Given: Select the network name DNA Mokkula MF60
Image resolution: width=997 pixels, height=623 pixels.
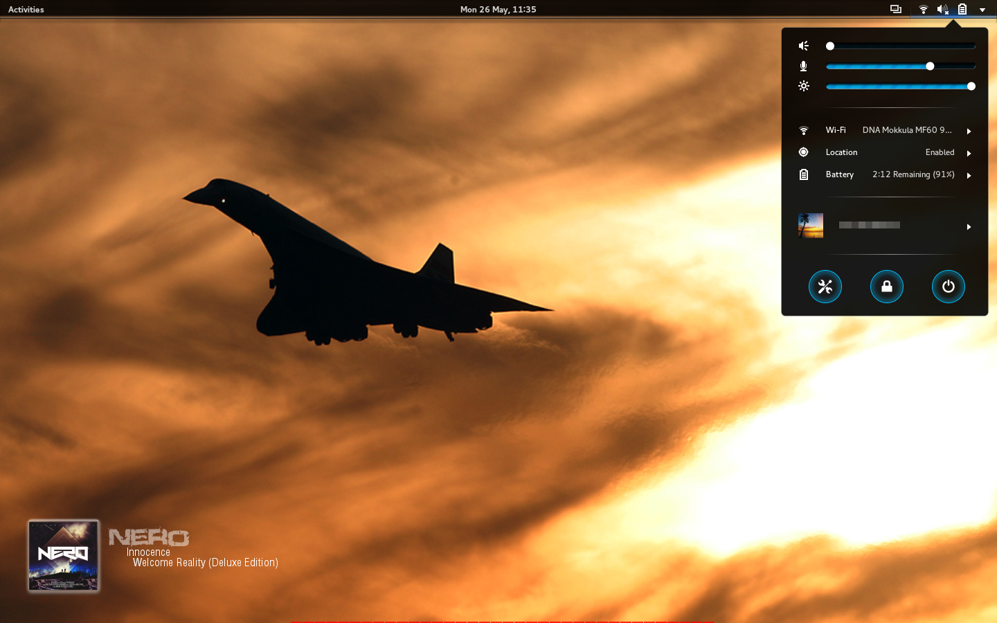Looking at the screenshot, I should click(907, 130).
